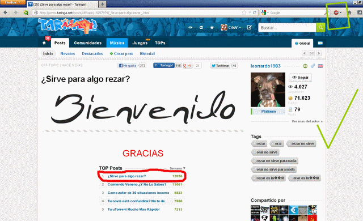Click the Google search magnifier icon
This screenshot has width=363, height=221.
326,12
